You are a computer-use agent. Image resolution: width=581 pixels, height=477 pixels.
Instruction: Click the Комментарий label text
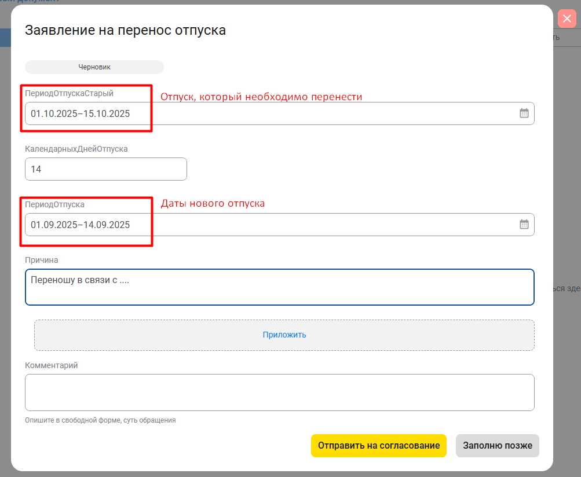click(52, 365)
